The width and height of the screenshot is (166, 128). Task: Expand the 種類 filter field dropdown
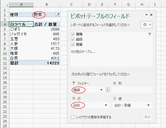click(x=101, y=90)
